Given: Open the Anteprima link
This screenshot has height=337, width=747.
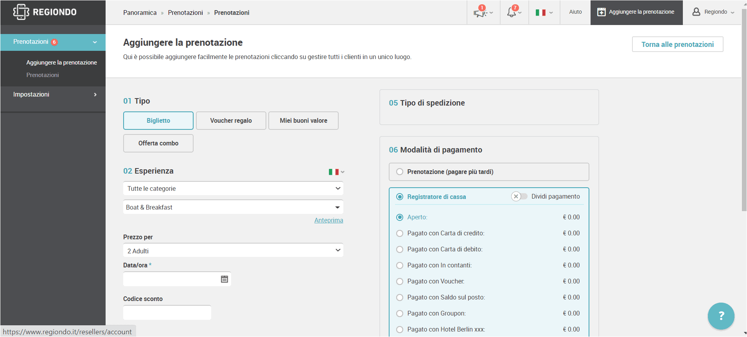Looking at the screenshot, I should (329, 220).
